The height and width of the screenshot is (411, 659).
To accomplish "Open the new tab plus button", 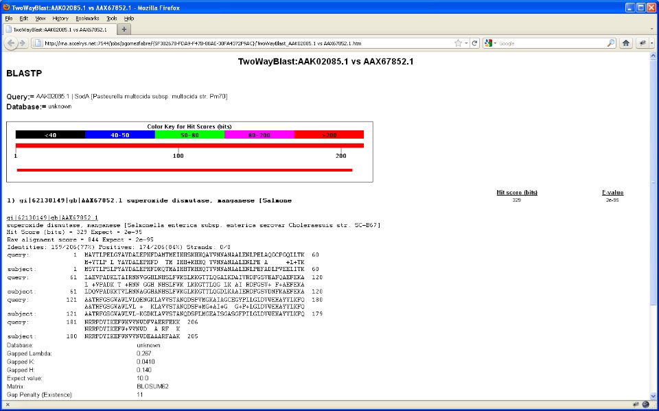I will point(124,30).
